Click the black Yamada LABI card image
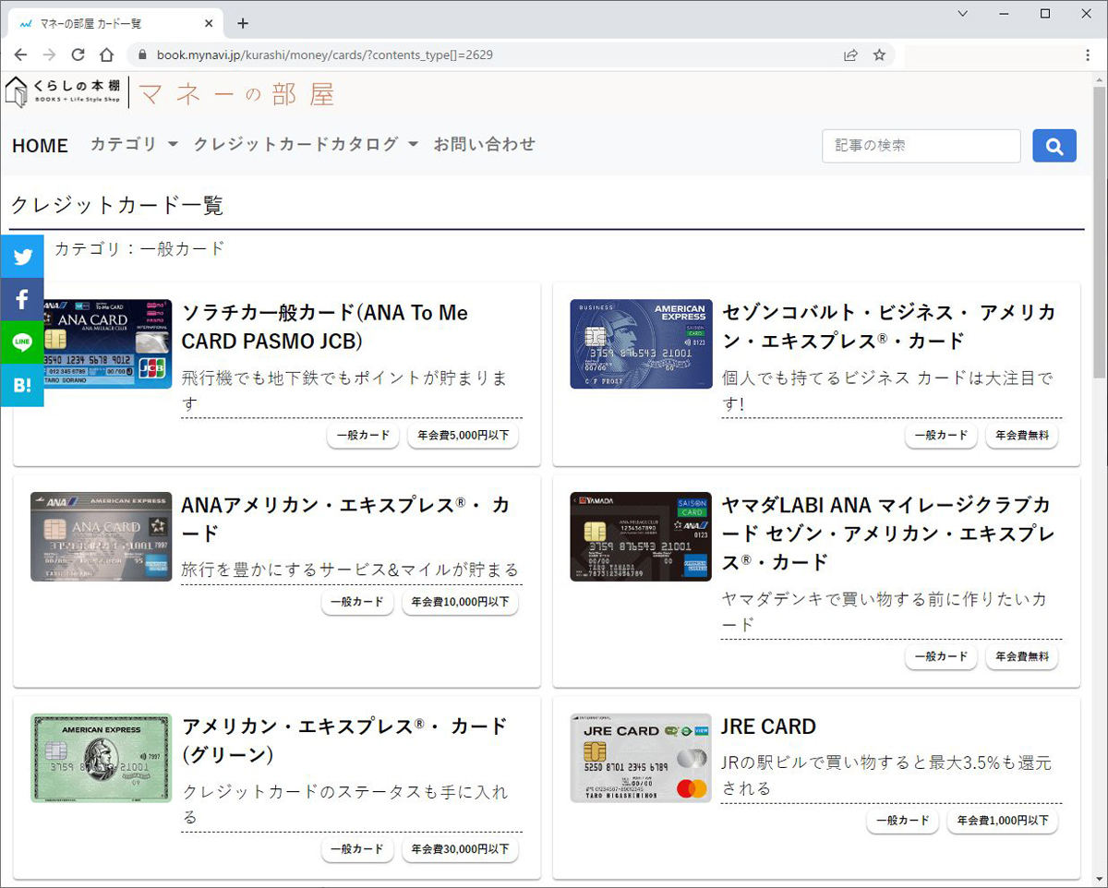Image resolution: width=1108 pixels, height=888 pixels. (641, 536)
